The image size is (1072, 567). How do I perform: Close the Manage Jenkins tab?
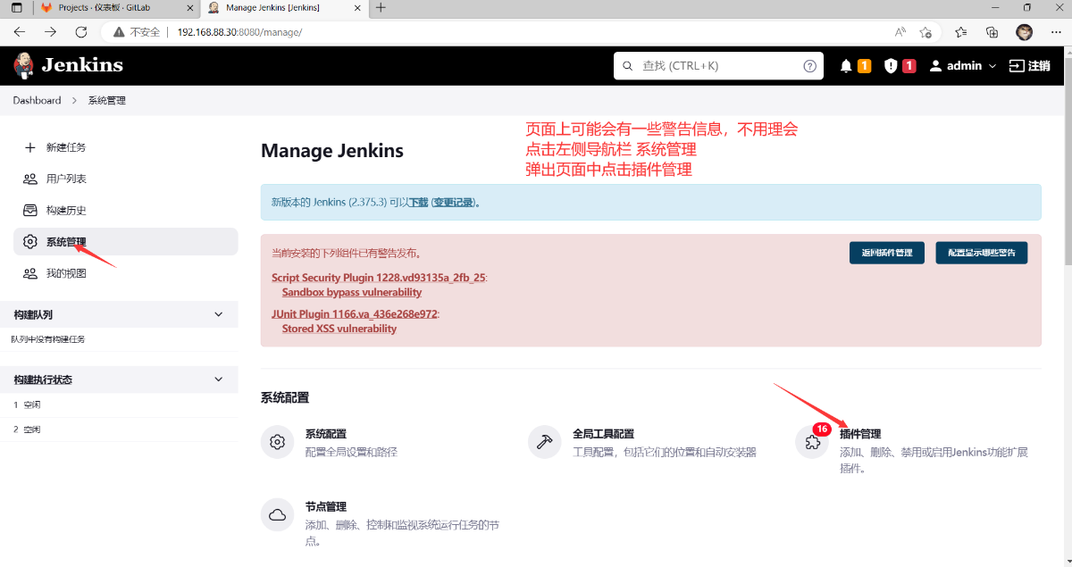[356, 8]
